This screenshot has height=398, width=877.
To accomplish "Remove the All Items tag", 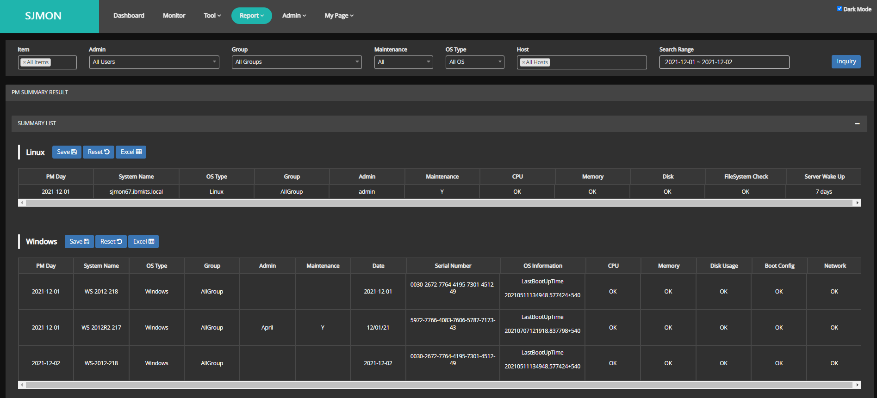I will click(25, 62).
